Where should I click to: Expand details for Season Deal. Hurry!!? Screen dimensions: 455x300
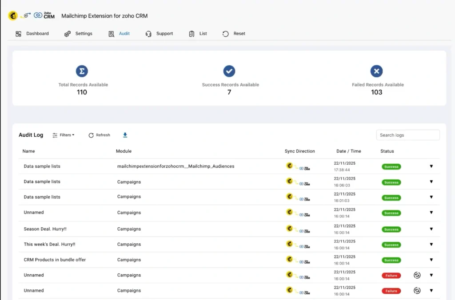pos(431,229)
